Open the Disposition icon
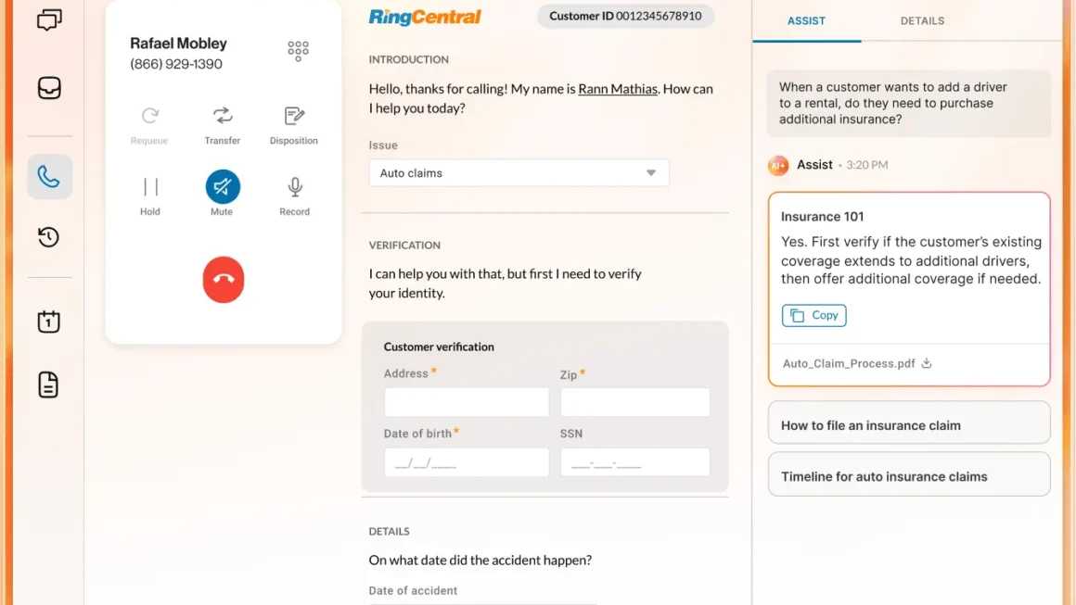The width and height of the screenshot is (1076, 605). (294, 116)
